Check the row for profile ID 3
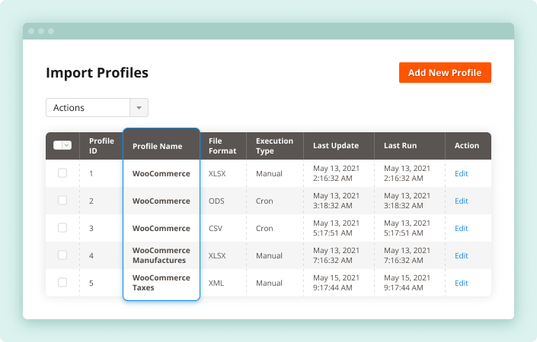 [x=62, y=228]
